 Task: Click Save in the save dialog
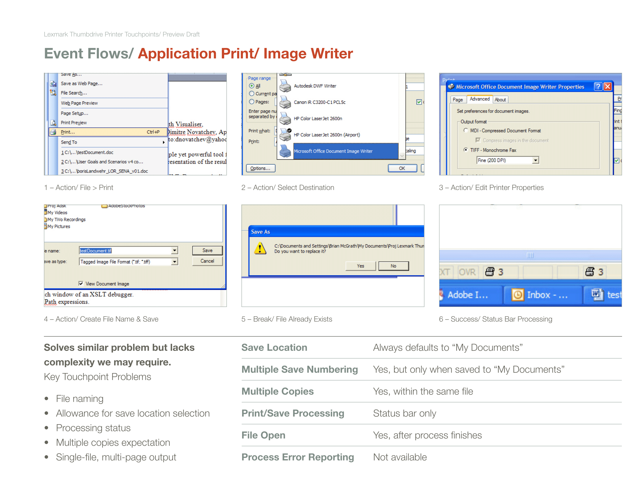coord(208,251)
